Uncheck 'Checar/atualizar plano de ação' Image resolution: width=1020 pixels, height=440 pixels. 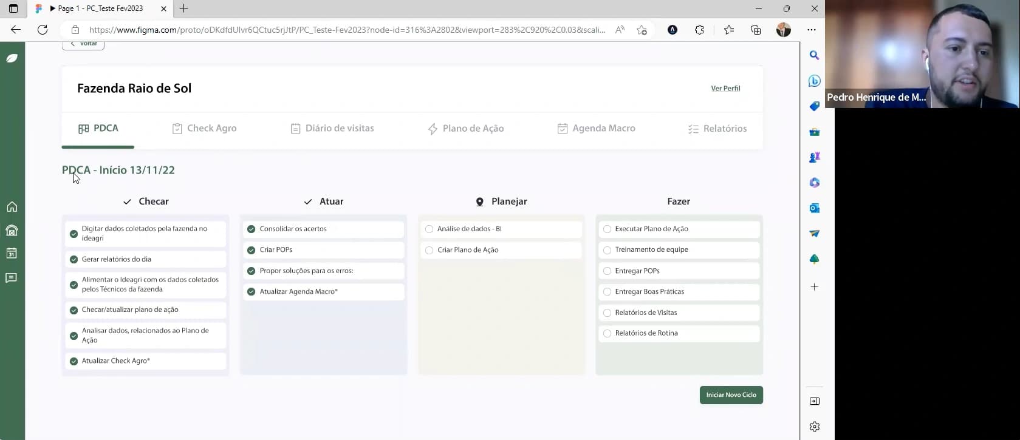[x=74, y=310]
